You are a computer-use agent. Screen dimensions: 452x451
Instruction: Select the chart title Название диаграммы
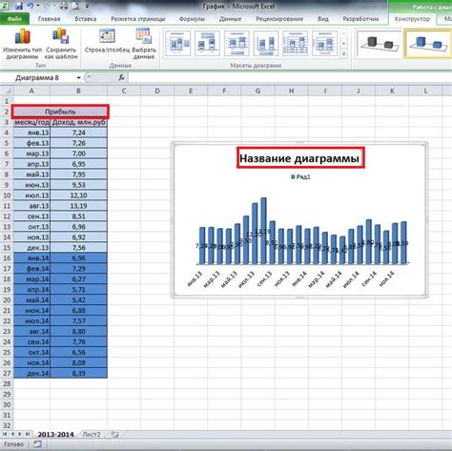click(x=299, y=158)
